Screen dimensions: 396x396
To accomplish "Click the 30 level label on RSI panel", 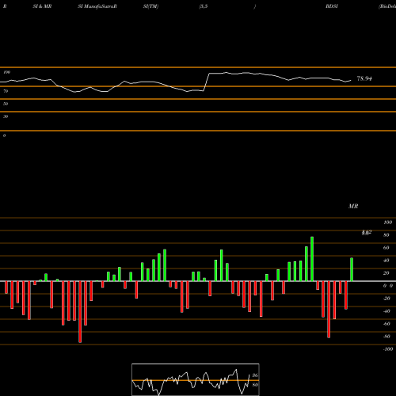I will click(x=6, y=116).
